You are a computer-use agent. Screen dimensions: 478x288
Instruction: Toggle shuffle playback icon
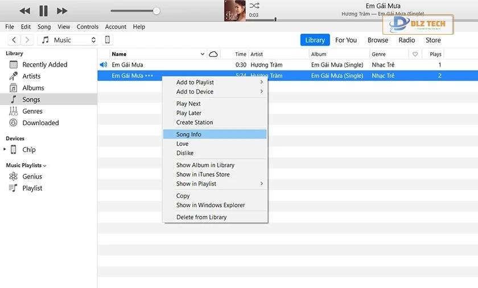254,6
